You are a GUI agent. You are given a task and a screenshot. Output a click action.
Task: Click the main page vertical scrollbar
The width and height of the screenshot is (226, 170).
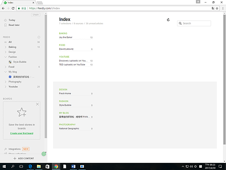[224, 79]
